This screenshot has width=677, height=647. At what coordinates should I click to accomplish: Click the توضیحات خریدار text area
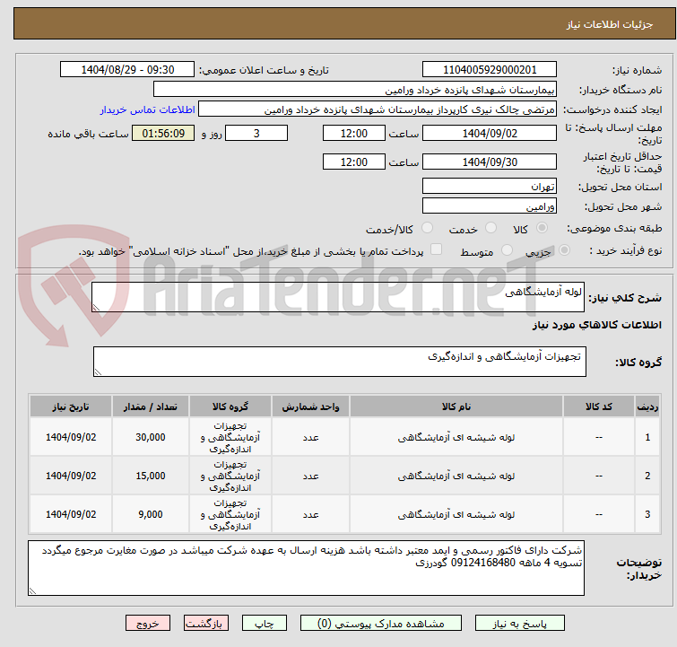point(306,568)
